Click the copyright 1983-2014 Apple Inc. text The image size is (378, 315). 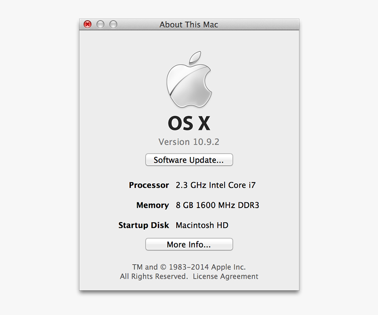pos(189,267)
